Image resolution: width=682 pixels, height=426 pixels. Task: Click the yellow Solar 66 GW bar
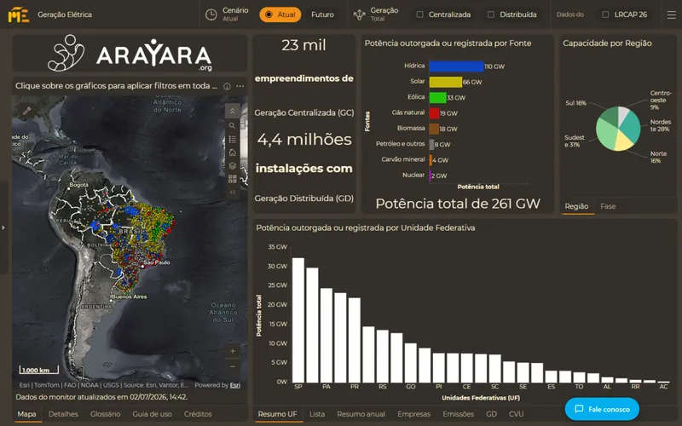pyautogui.click(x=445, y=82)
